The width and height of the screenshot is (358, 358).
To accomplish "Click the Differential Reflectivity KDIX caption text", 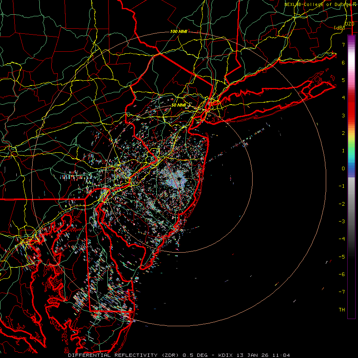I will point(179,355).
